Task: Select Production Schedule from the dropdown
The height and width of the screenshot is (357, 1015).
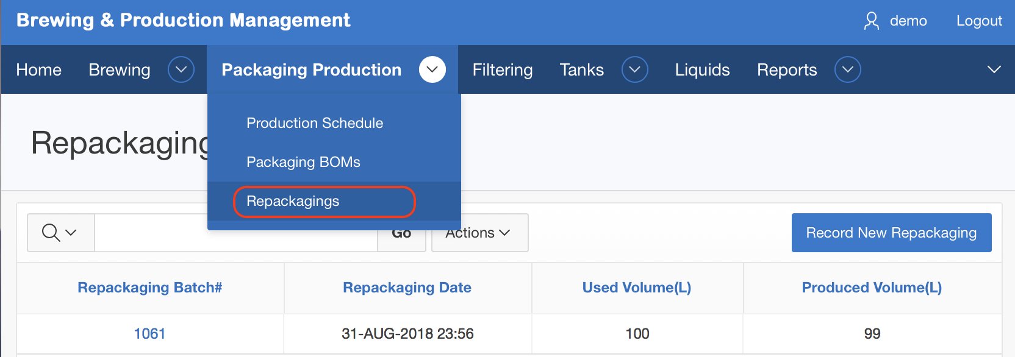Action: point(315,123)
